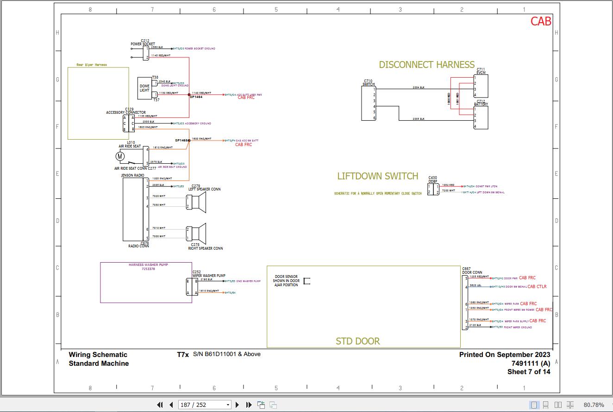Screen dimensions: 613x412
Task: Click the AIR RIDE SEAT CONN C277 label
Action: tap(135, 168)
